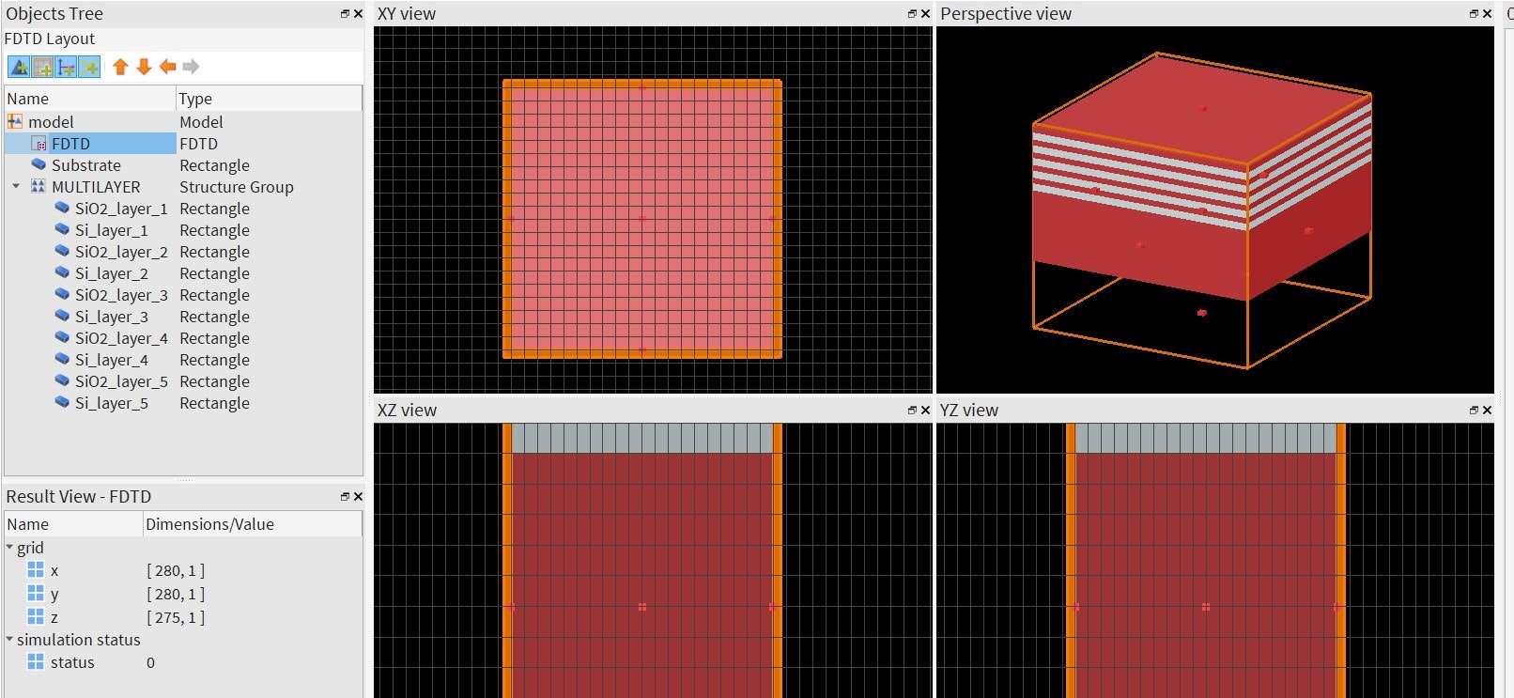
Task: Click the status result icon
Action: pyautogui.click(x=36, y=662)
